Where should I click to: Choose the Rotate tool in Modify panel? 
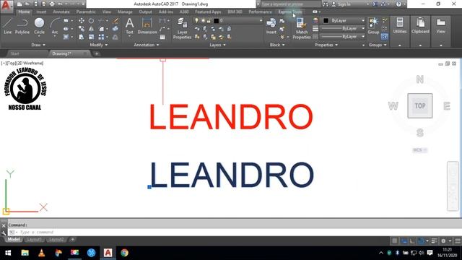coord(91,21)
